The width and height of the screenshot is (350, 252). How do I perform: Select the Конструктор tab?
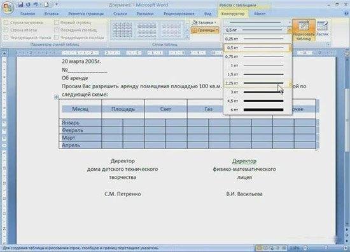233,13
